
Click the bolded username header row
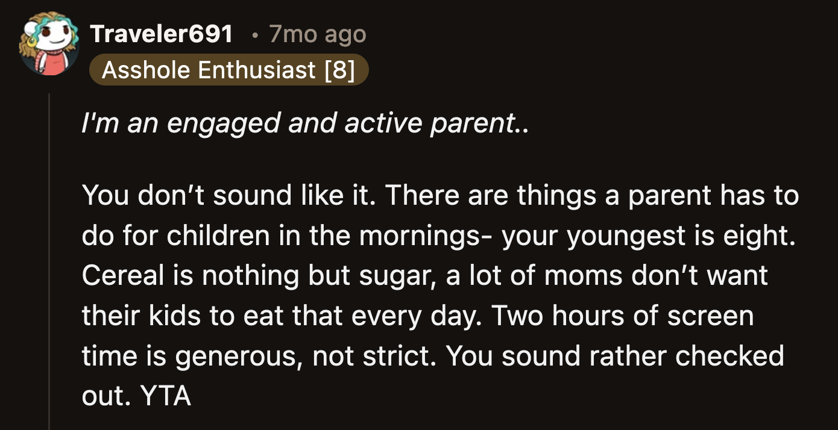pyautogui.click(x=162, y=34)
